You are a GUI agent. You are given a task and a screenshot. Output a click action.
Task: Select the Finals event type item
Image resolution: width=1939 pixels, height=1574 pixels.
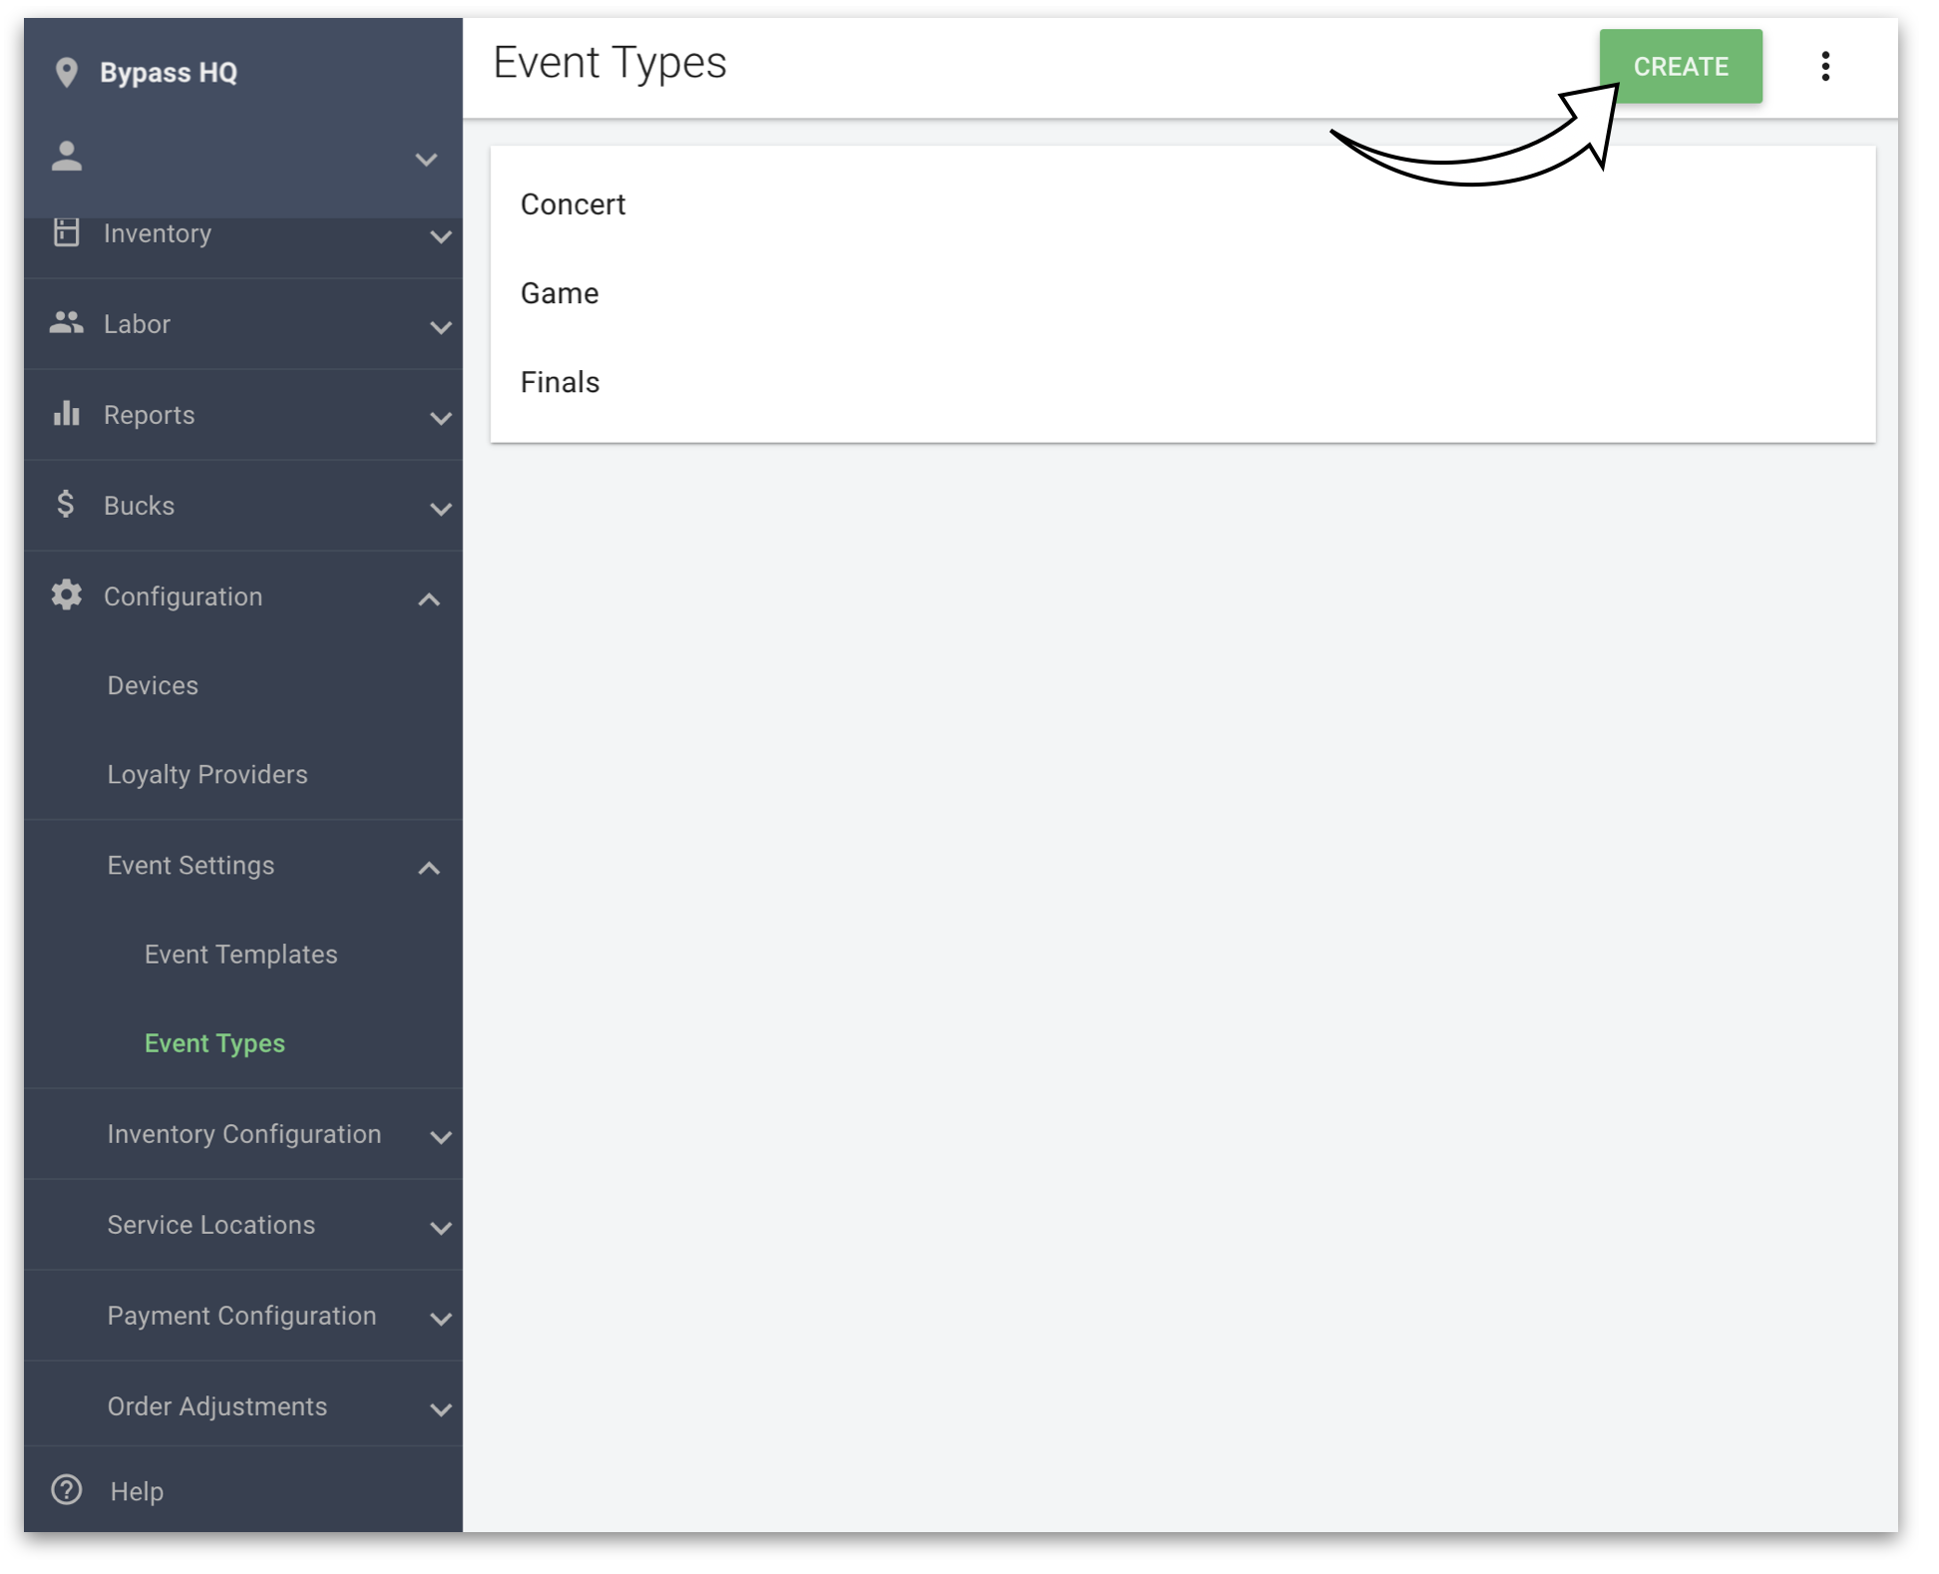561,382
